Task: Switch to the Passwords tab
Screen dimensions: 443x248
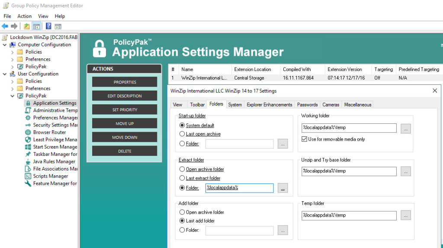Action: click(x=308, y=105)
